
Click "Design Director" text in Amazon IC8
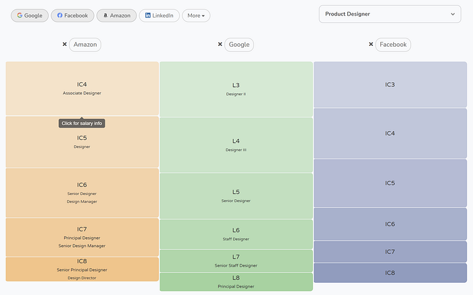[x=82, y=278]
